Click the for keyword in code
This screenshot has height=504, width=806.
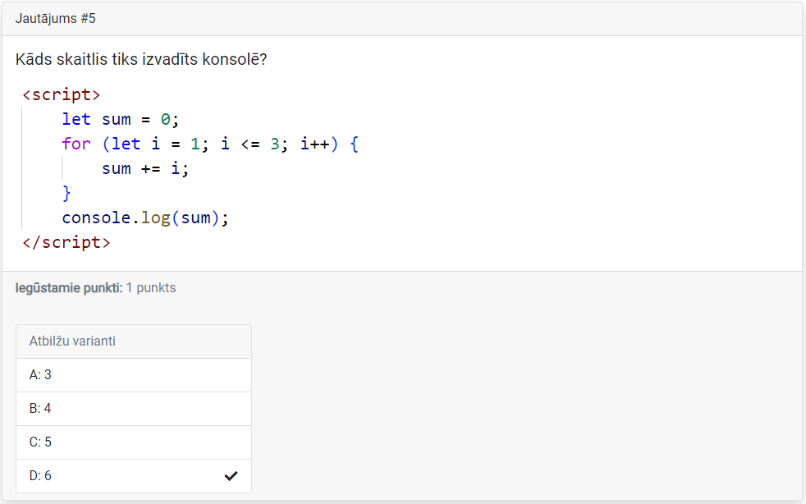tap(76, 144)
